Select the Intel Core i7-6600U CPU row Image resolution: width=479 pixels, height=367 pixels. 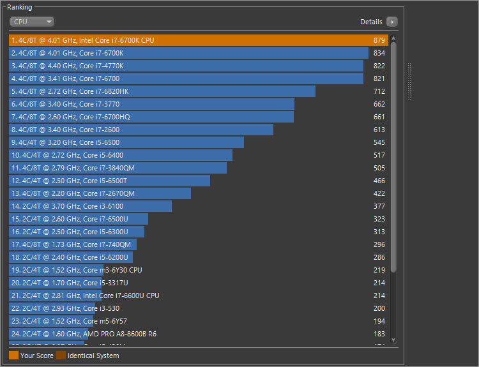point(199,296)
